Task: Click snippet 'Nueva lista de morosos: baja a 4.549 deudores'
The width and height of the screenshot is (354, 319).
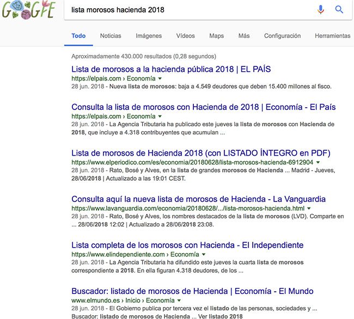Action: point(202,87)
